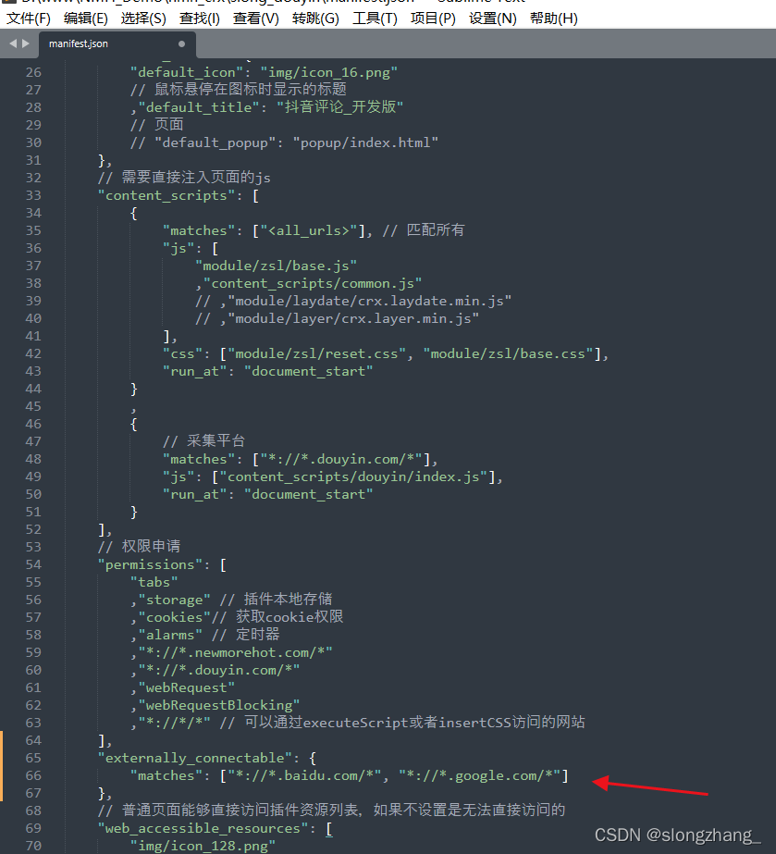Click the "img/icon_128.png" entry
776x854 pixels.
203,846
